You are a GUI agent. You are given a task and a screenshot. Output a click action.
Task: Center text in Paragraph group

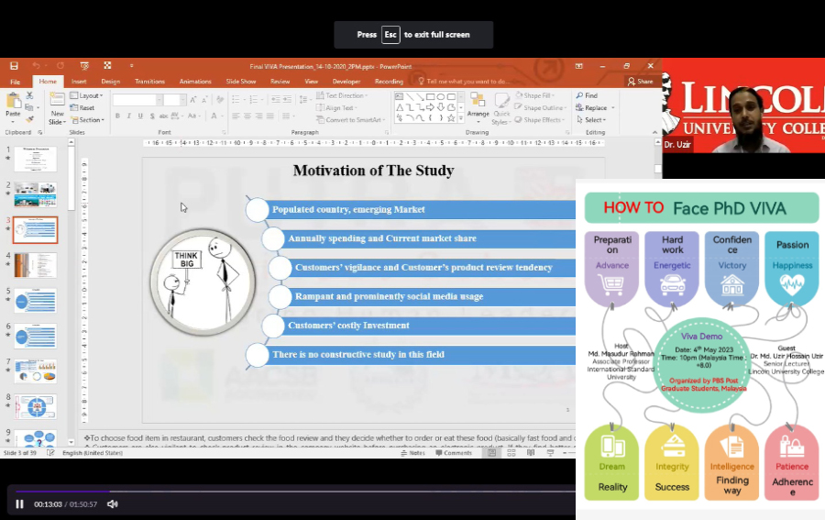coord(247,116)
